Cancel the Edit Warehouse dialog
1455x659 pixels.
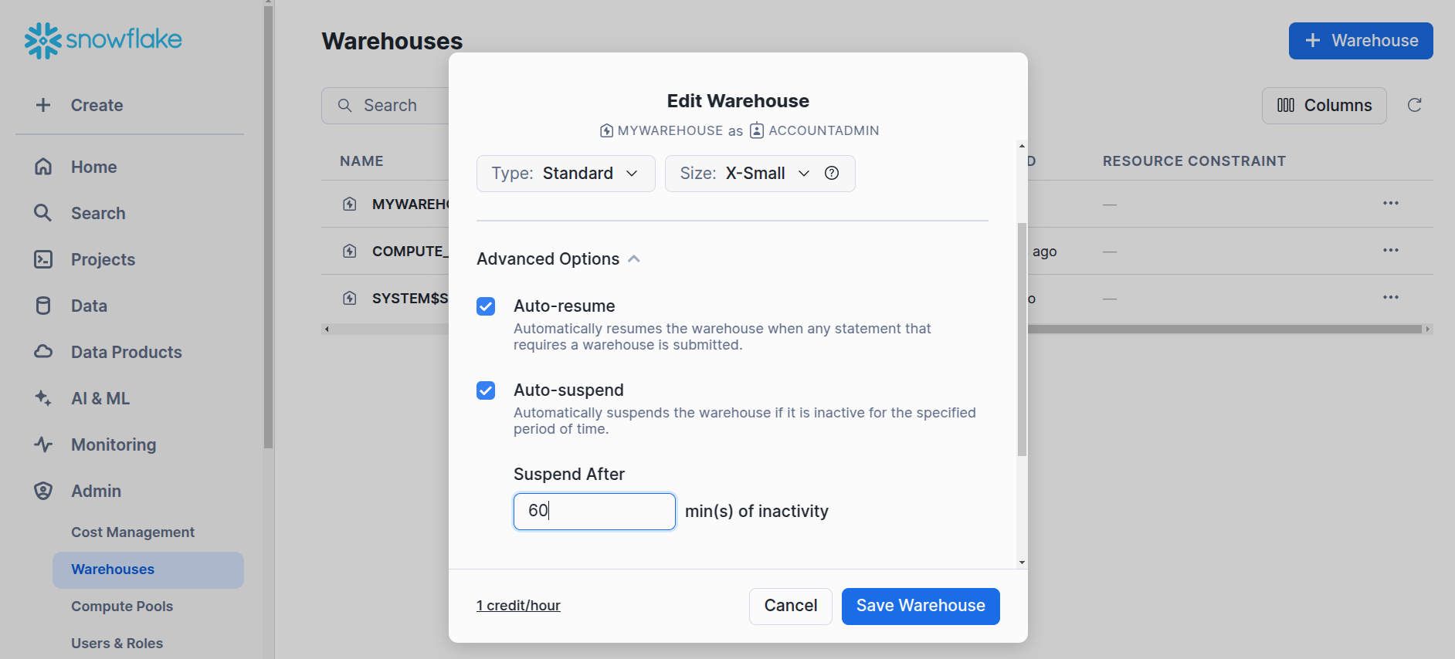tap(791, 607)
